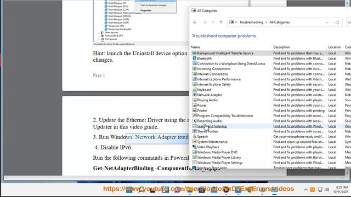
Task: Click the Keyboard entry text
Action: (x=204, y=90)
